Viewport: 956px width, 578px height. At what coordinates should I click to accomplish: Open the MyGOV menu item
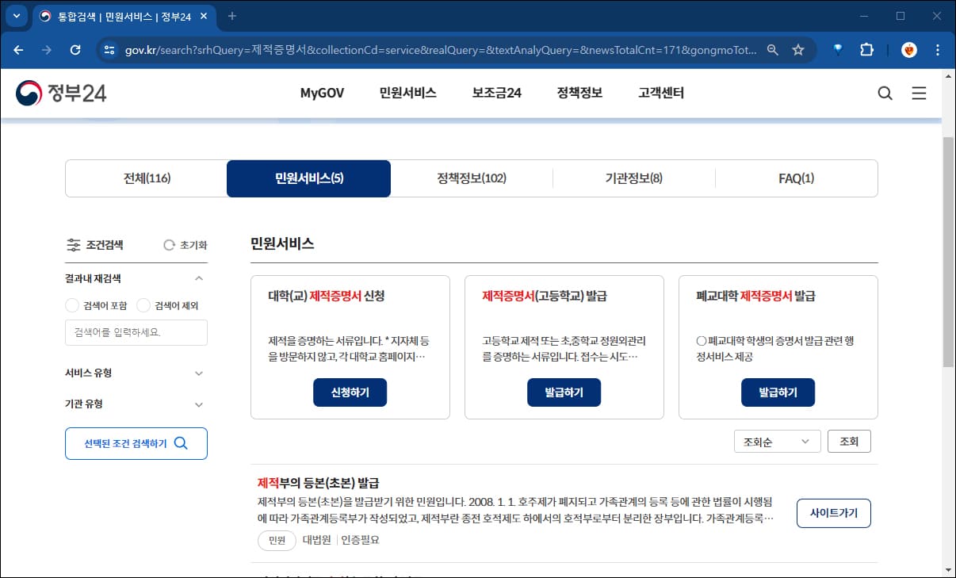coord(321,93)
